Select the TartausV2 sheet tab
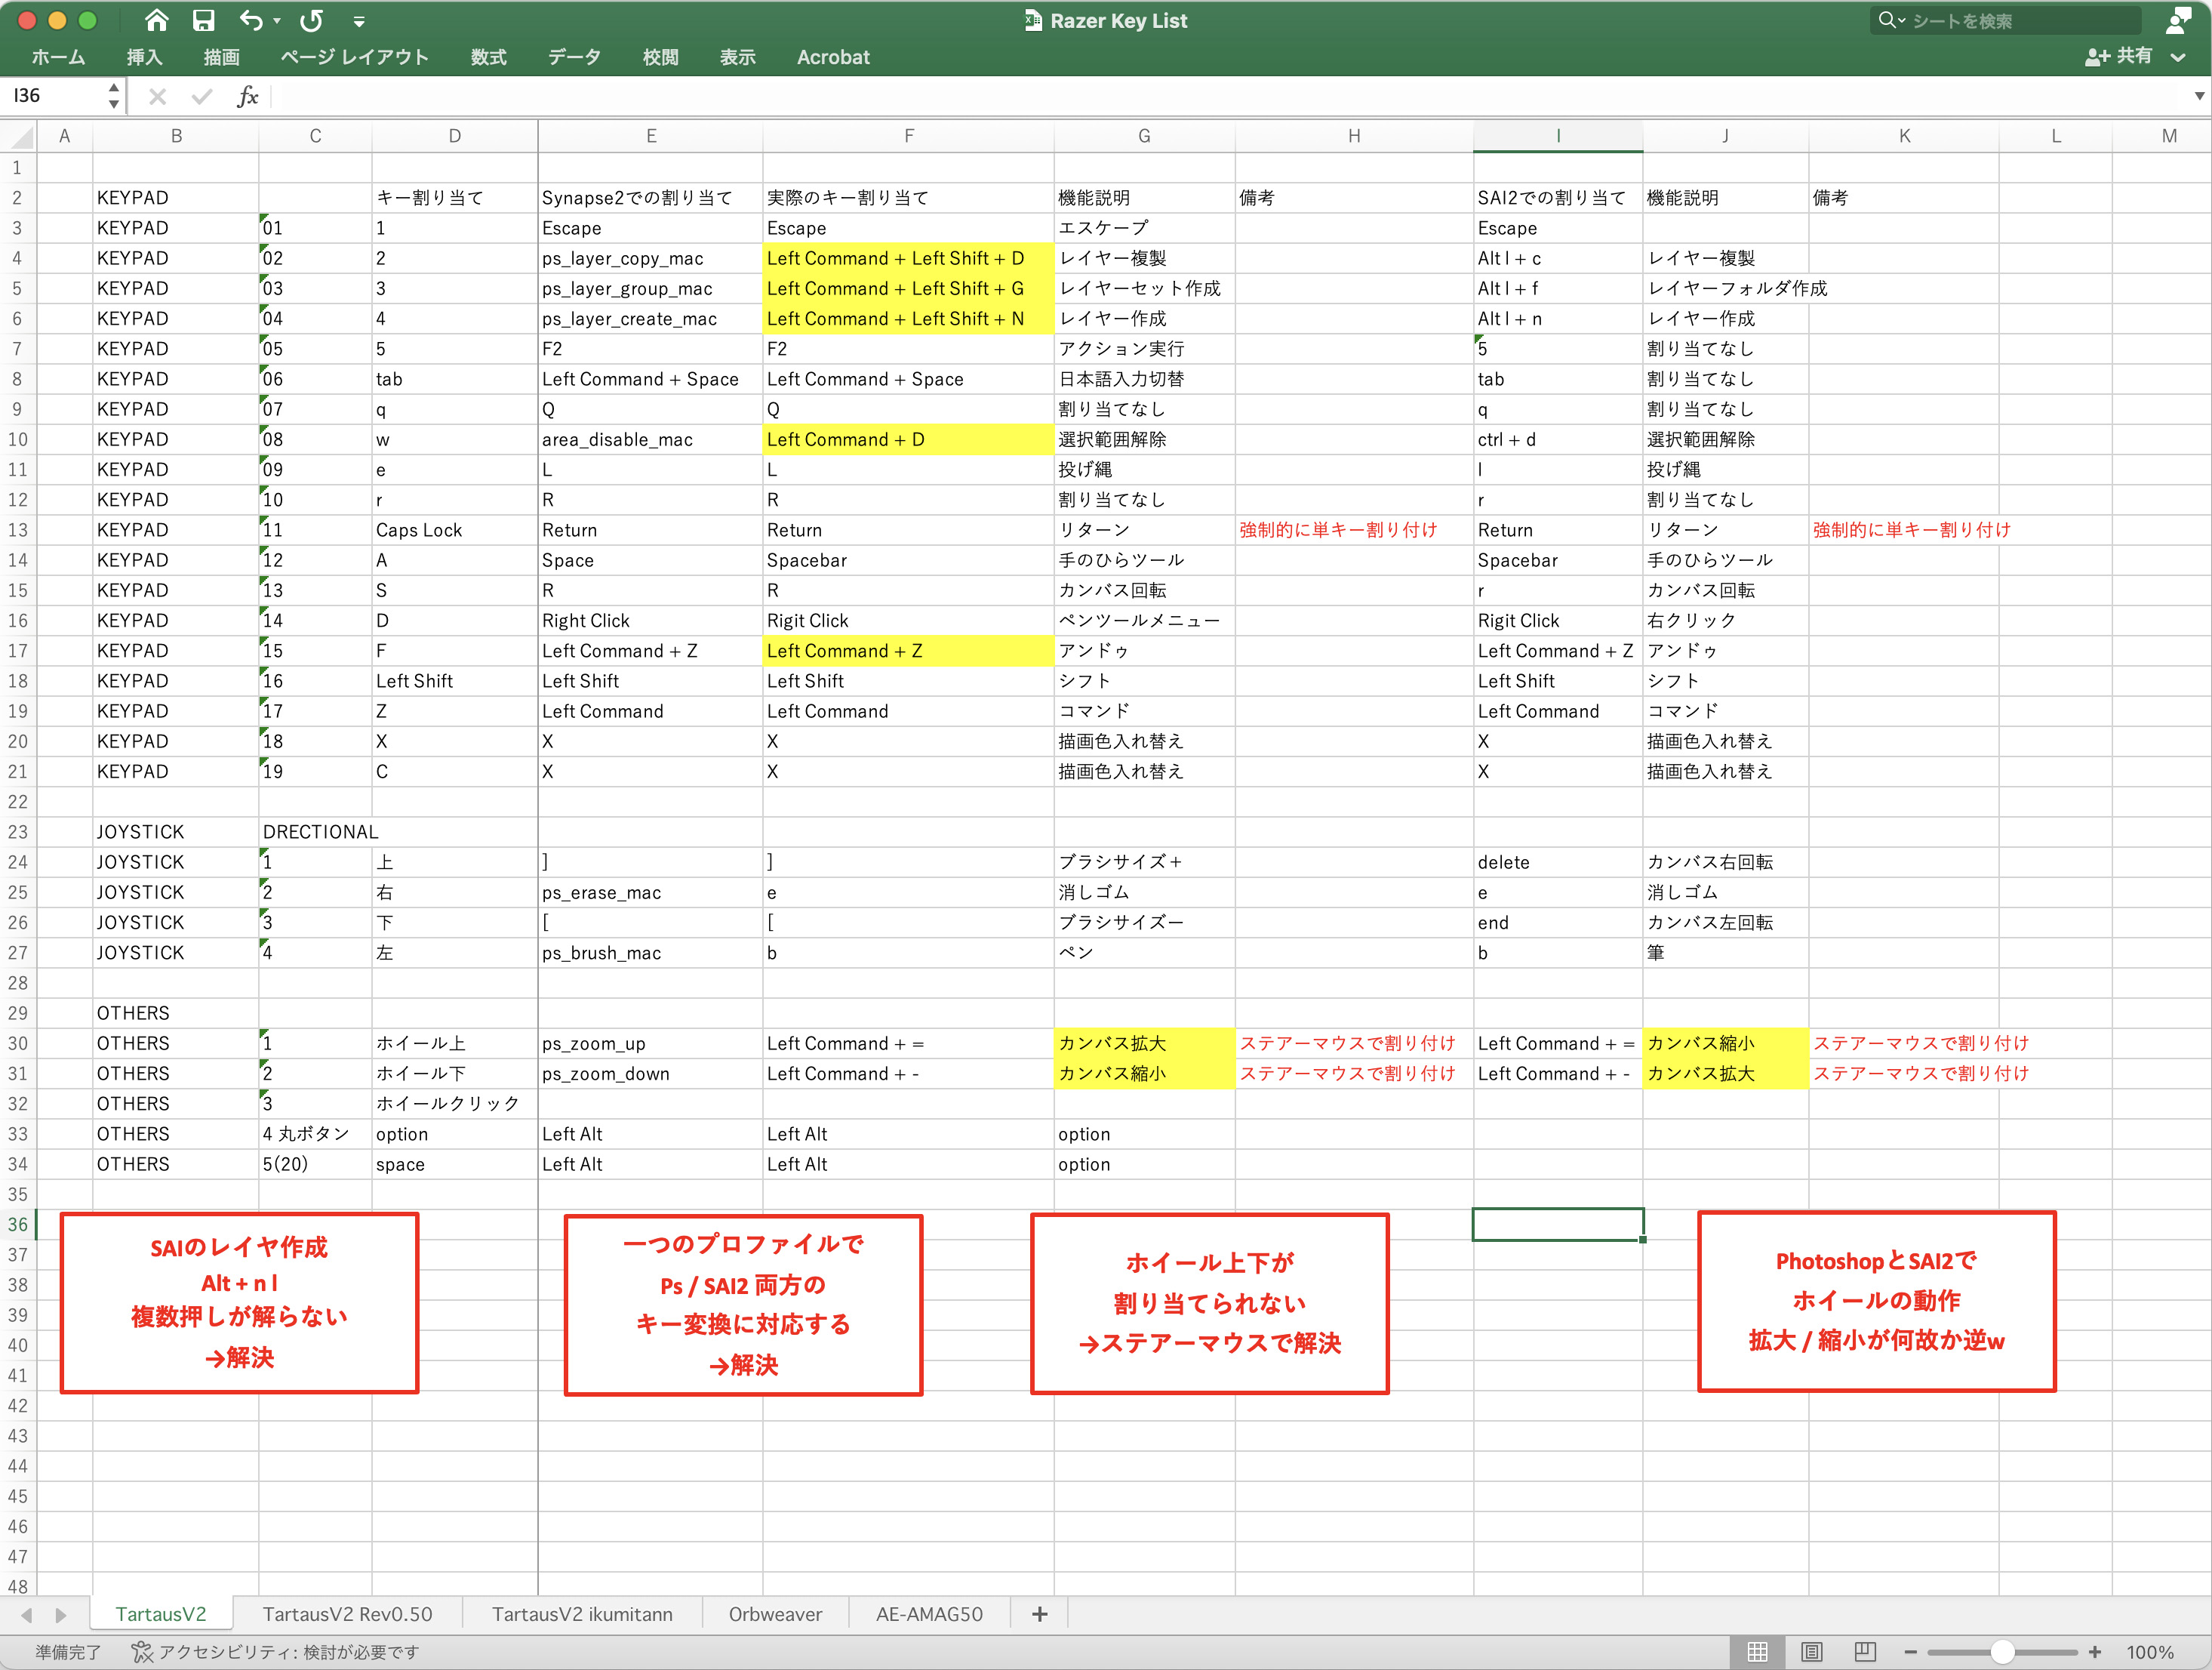 [x=161, y=1614]
